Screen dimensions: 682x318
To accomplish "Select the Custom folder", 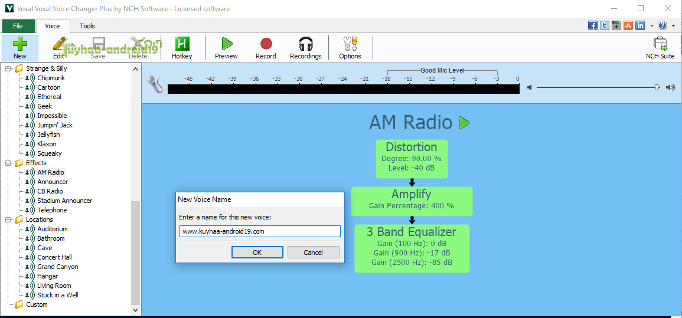I will coord(37,304).
